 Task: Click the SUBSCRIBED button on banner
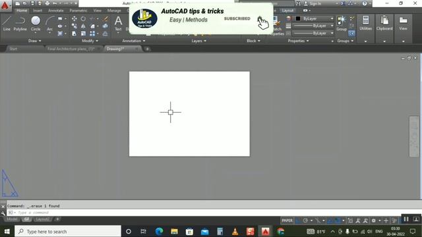(x=237, y=18)
